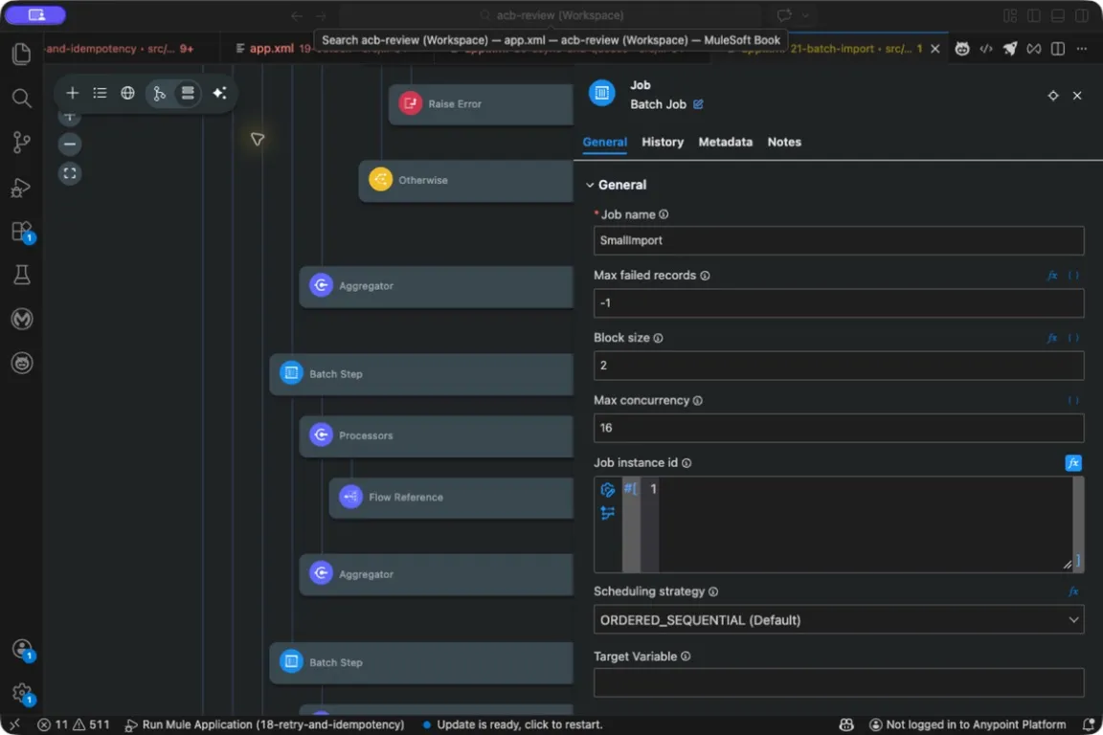Click Run Mule Application in status bar

pos(264,724)
